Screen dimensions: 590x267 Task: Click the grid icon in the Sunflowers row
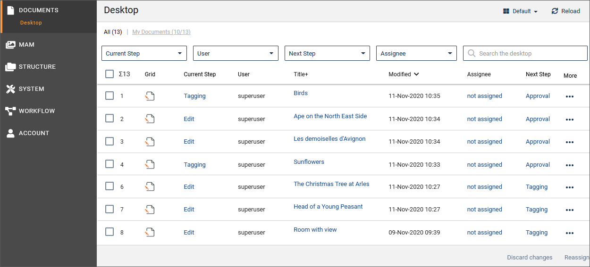[150, 164]
